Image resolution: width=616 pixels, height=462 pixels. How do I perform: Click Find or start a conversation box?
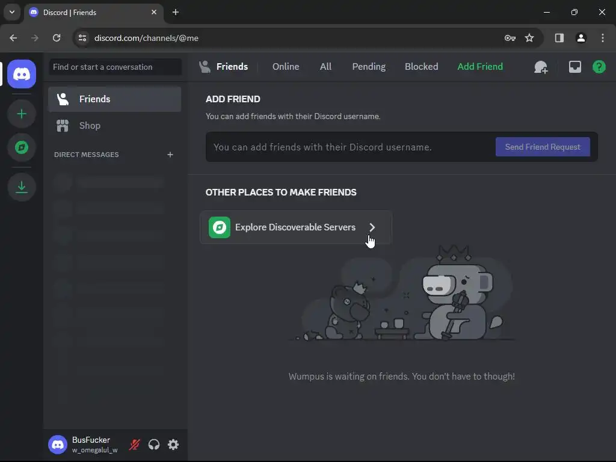(x=115, y=67)
